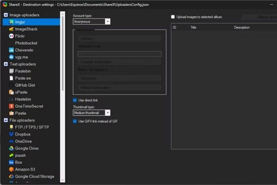Click the Verification code input field

click(x=119, y=54)
